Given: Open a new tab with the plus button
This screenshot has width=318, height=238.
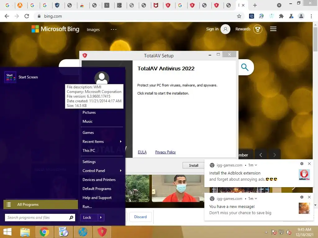Looking at the screenshot, I should pyautogui.click(x=255, y=5).
